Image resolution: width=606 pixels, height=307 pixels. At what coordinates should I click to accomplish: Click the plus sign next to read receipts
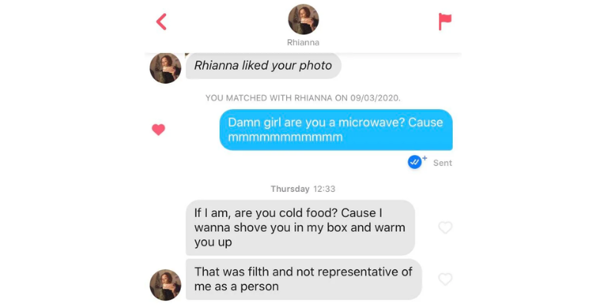[x=425, y=158]
